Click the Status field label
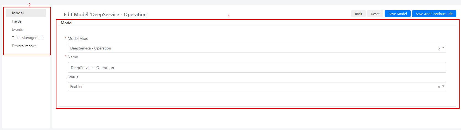 73,77
